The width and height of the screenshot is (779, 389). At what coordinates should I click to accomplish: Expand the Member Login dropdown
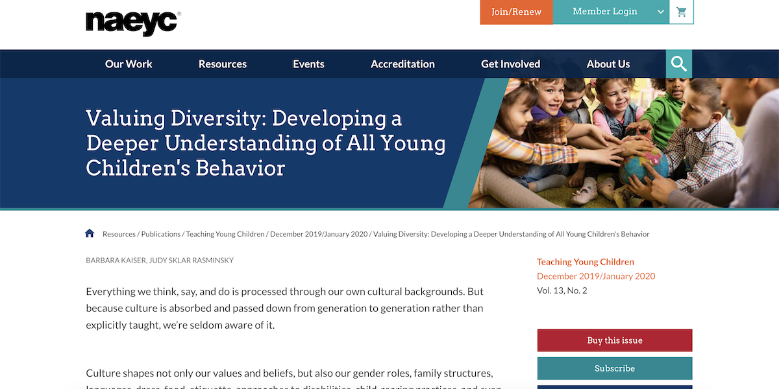click(x=604, y=12)
